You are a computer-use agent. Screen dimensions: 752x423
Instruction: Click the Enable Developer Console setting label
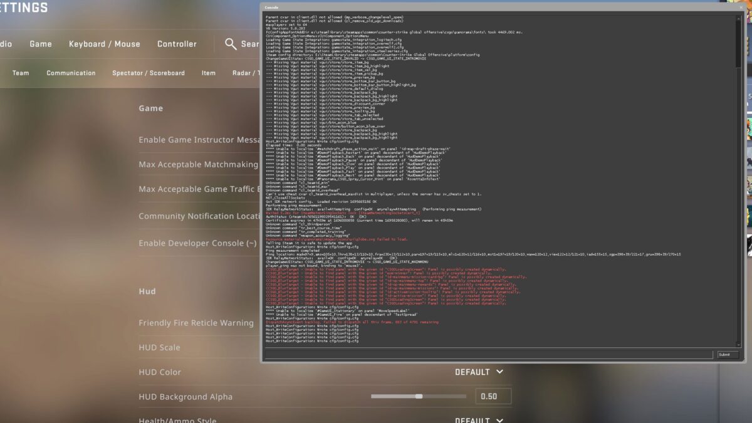[197, 243]
